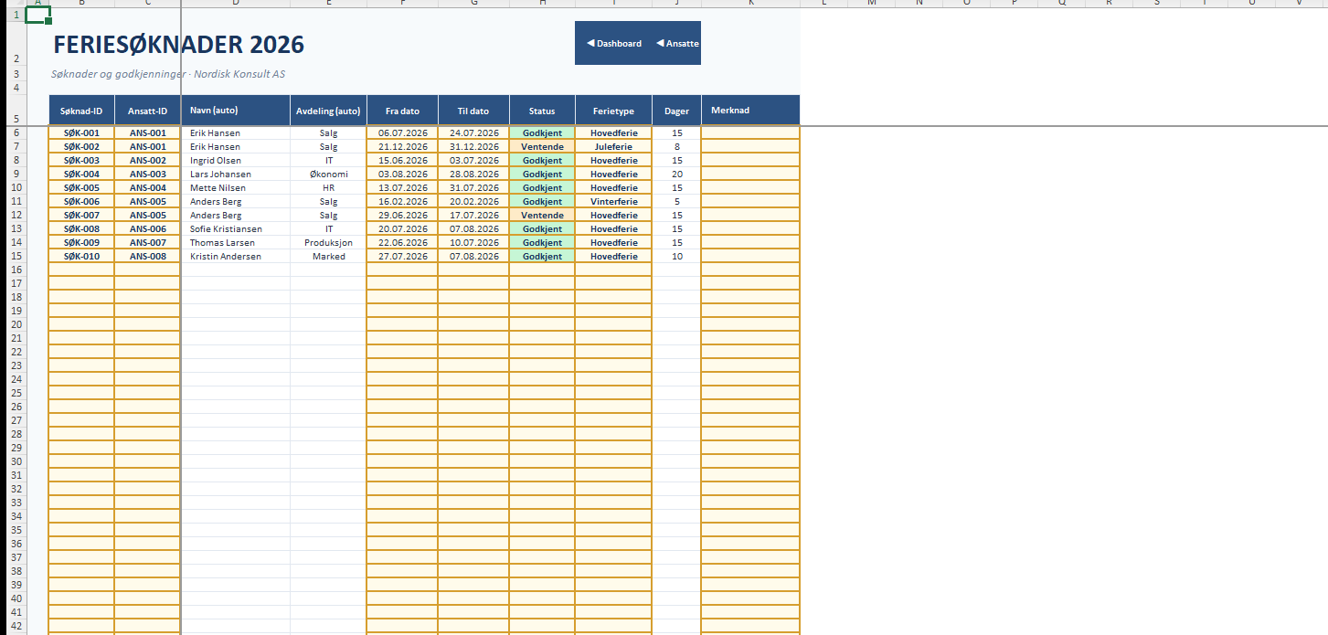Click Godkjent status for SØK-001
The image size is (1328, 635).
tap(542, 133)
